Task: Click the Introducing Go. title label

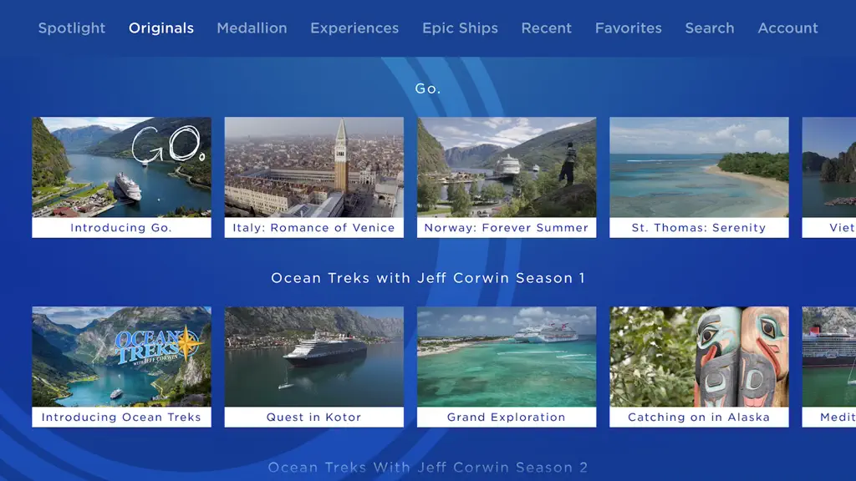Action: [121, 228]
